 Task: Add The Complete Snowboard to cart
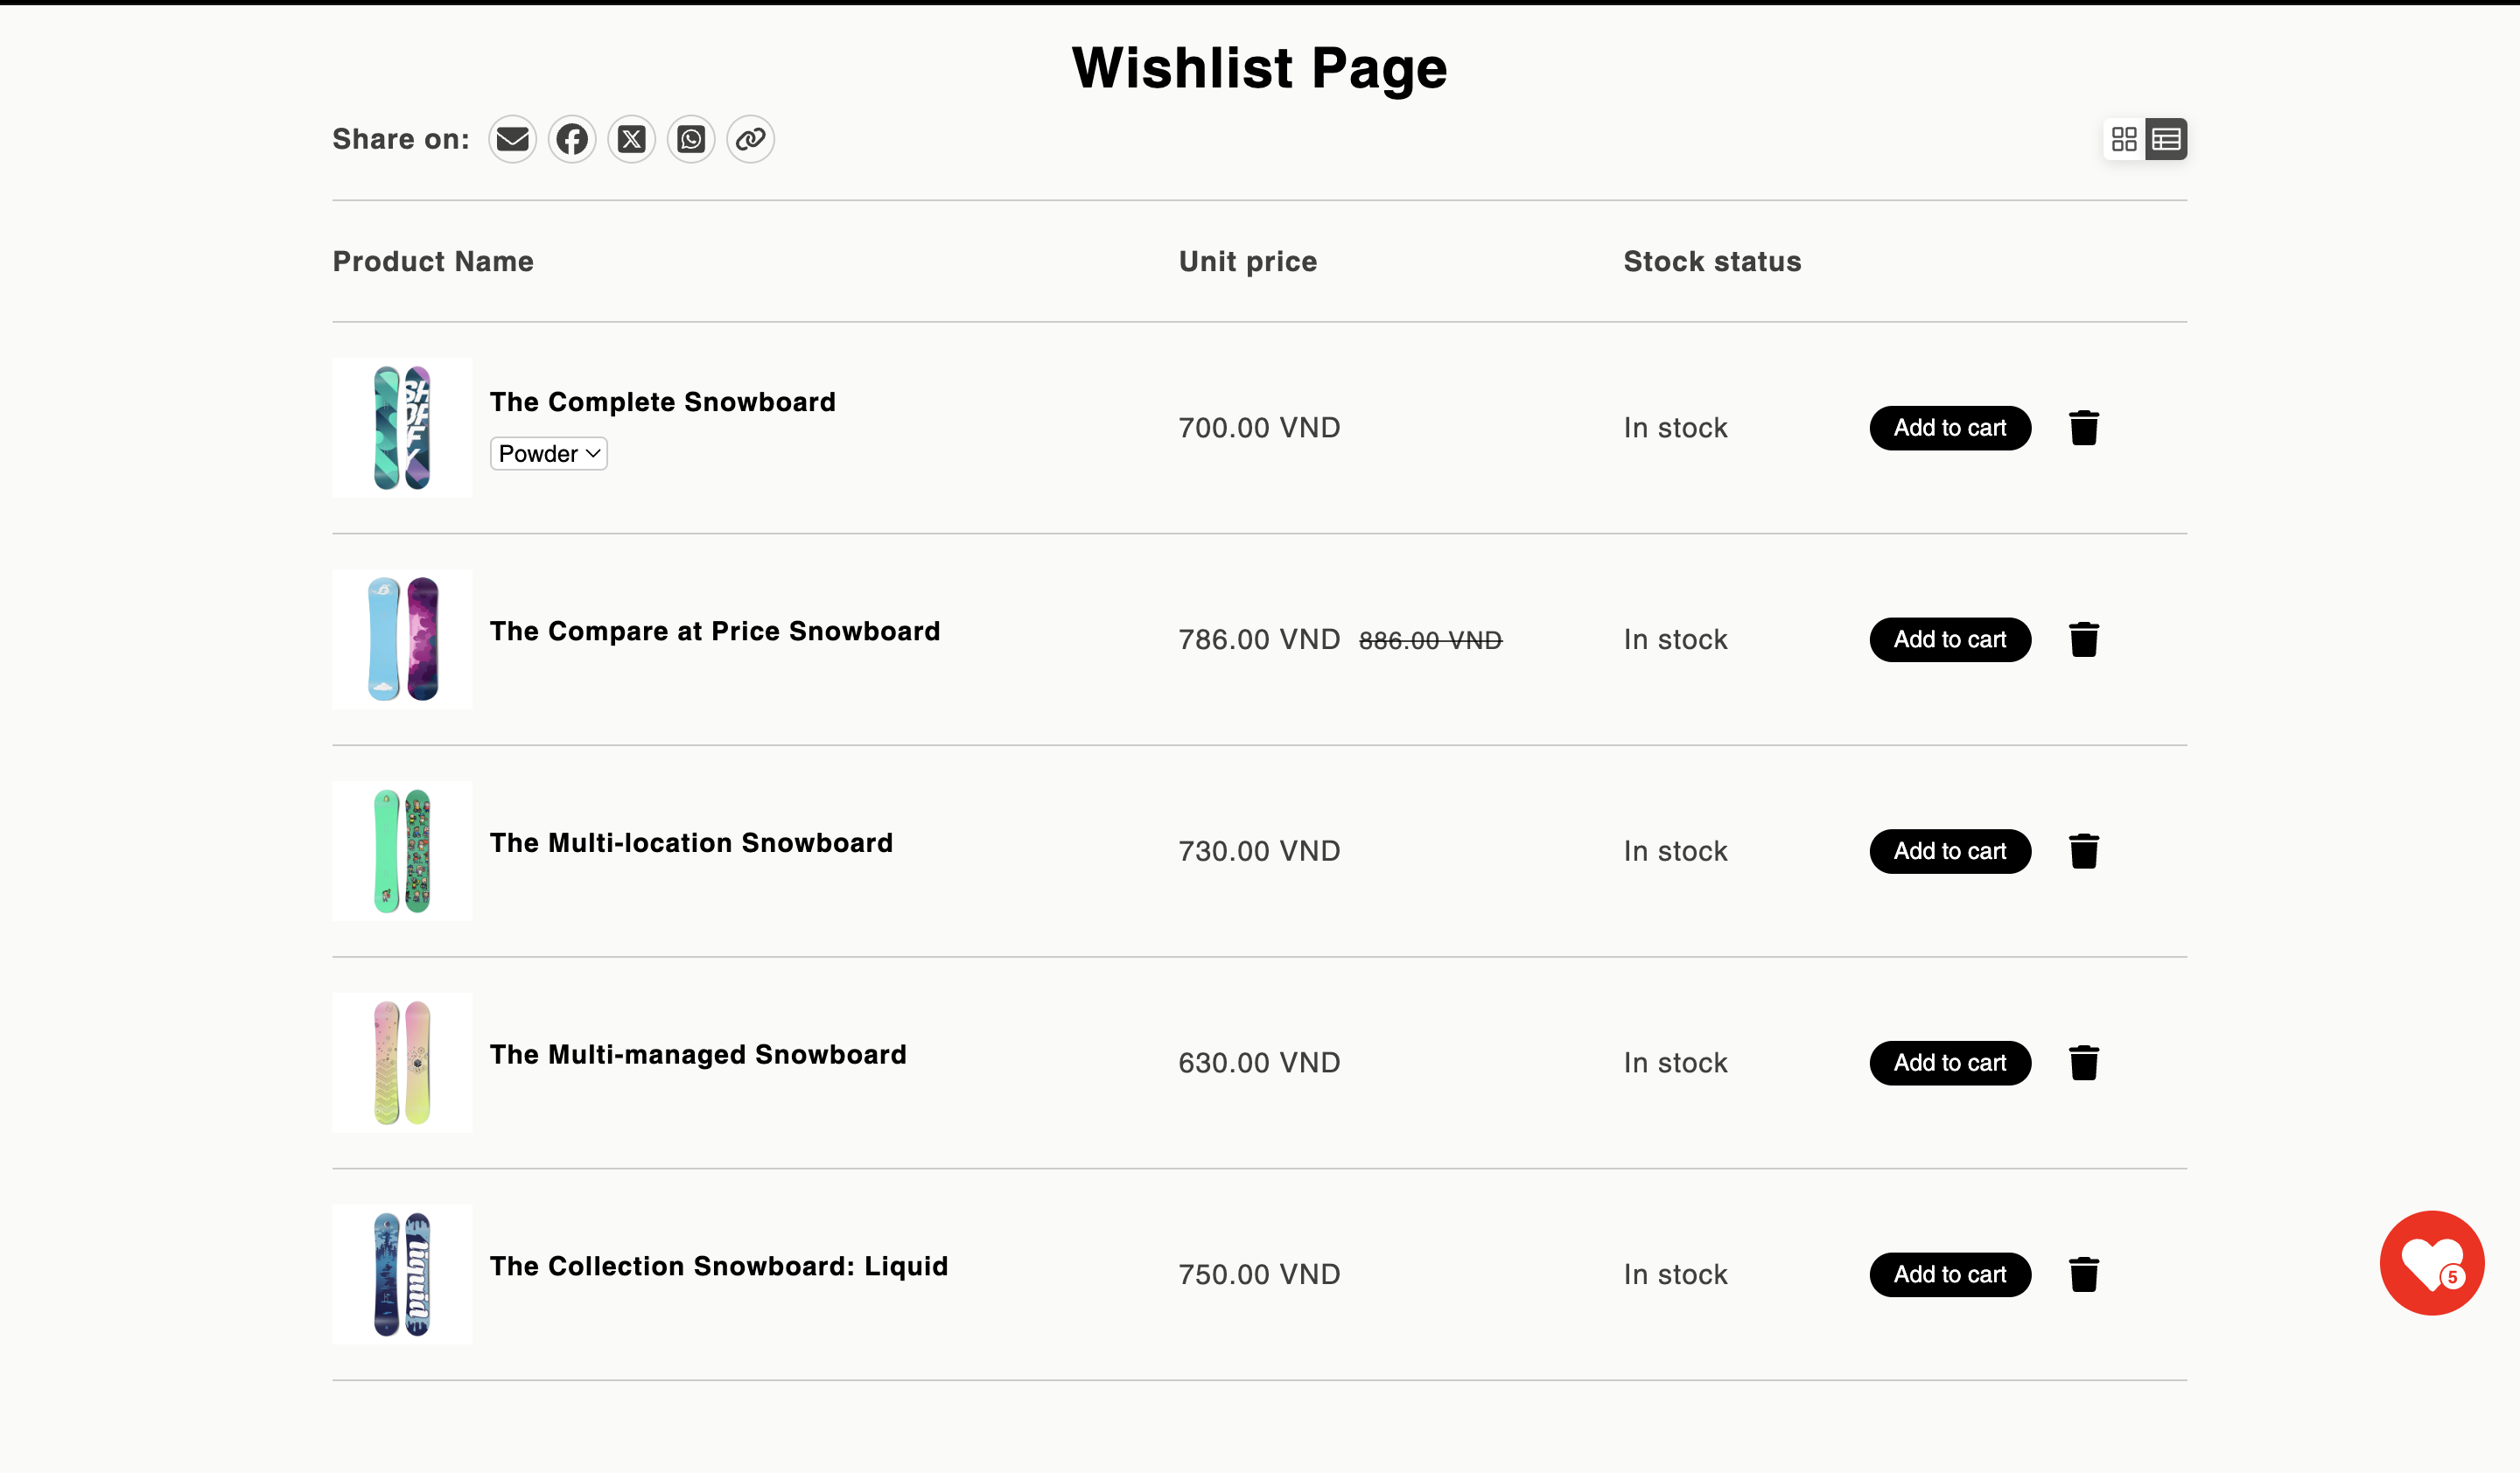point(1950,426)
